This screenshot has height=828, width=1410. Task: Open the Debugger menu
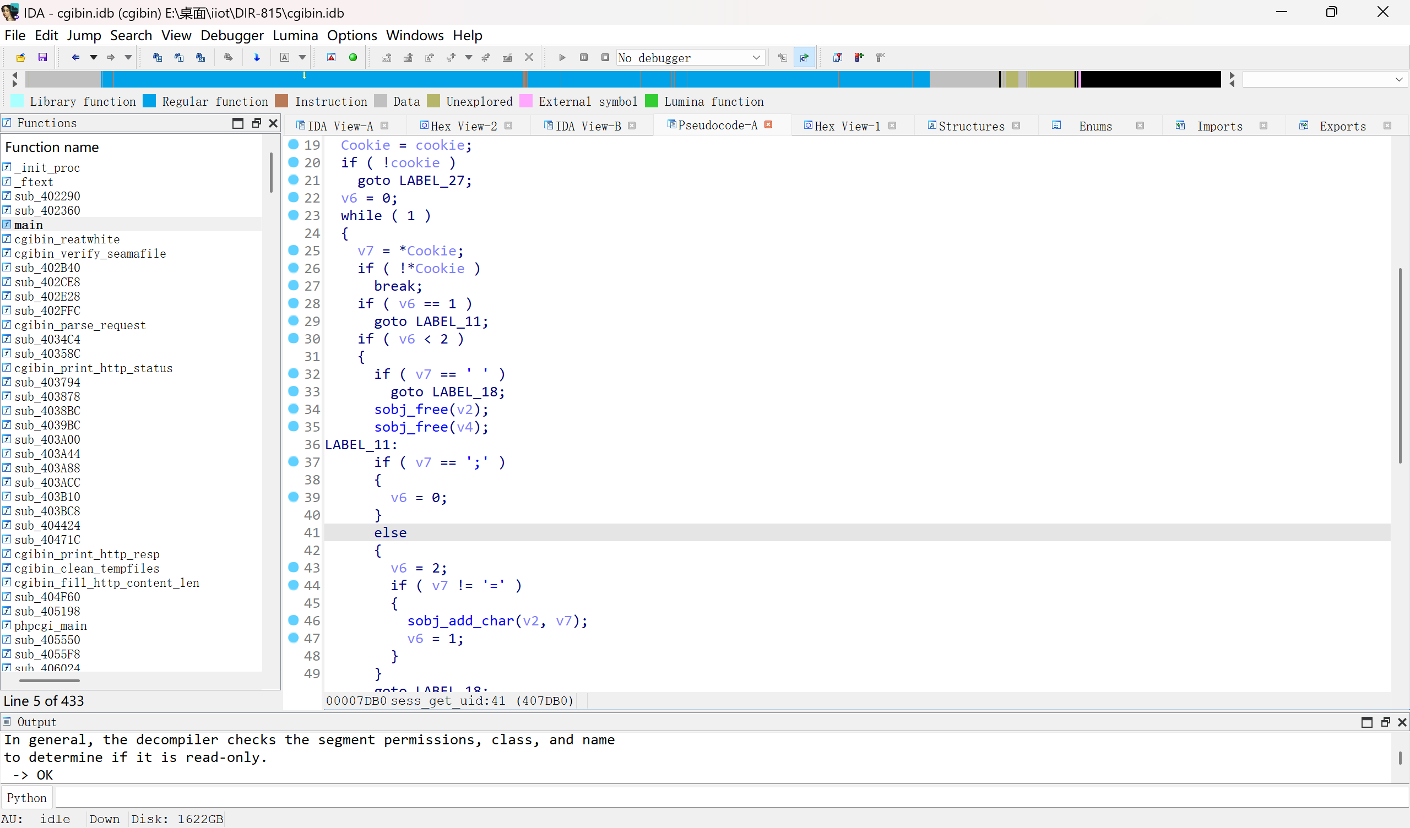pos(232,35)
